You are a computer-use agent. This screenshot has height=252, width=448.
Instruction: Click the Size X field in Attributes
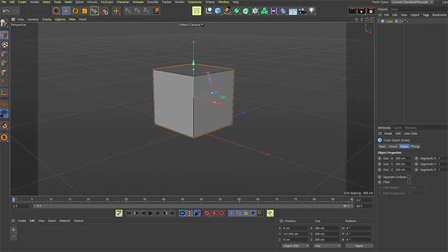pyautogui.click(x=403, y=158)
